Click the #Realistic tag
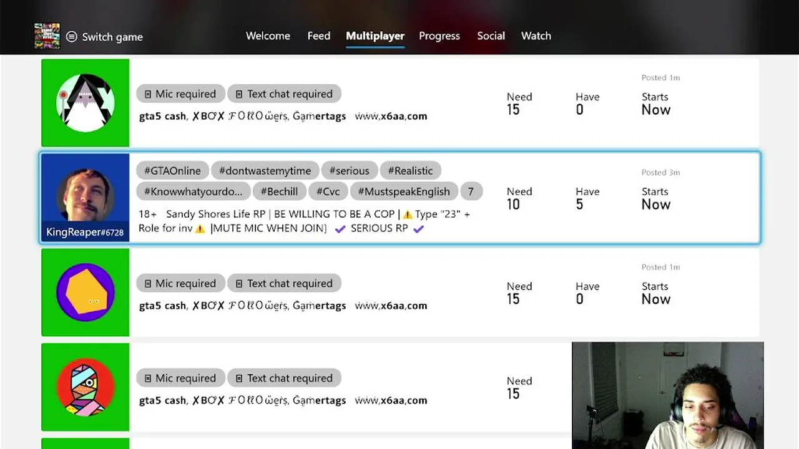 click(410, 170)
